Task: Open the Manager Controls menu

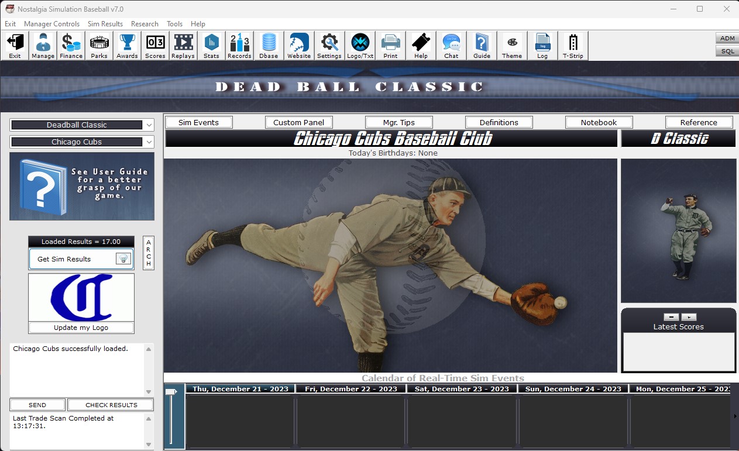Action: [51, 24]
